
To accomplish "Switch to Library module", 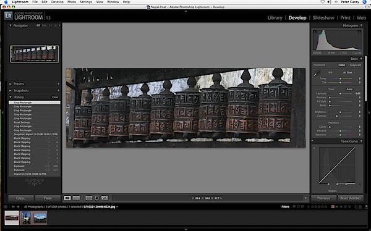I will [x=275, y=18].
